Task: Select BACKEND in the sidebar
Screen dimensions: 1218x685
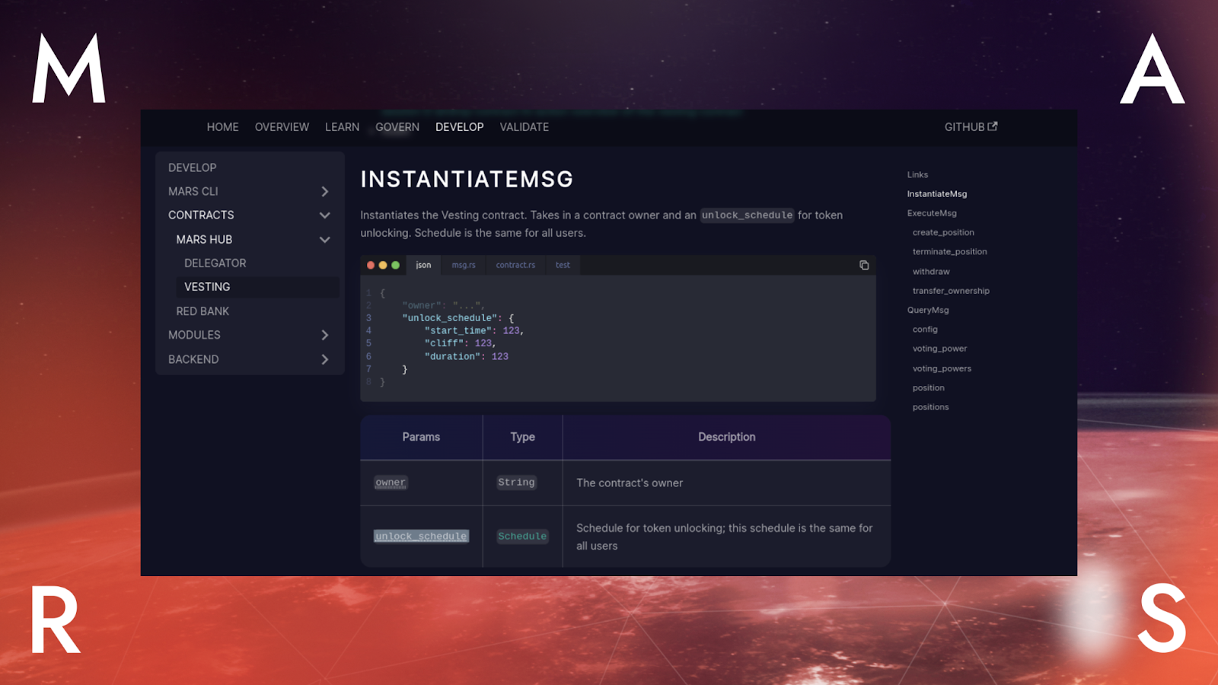Action: pyautogui.click(x=193, y=359)
